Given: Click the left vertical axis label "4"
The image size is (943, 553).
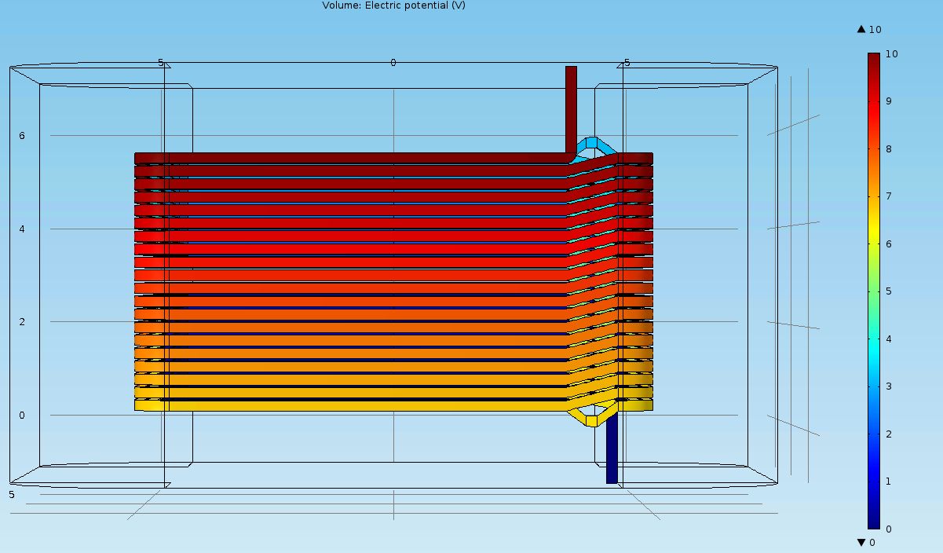Looking at the screenshot, I should coord(22,229).
